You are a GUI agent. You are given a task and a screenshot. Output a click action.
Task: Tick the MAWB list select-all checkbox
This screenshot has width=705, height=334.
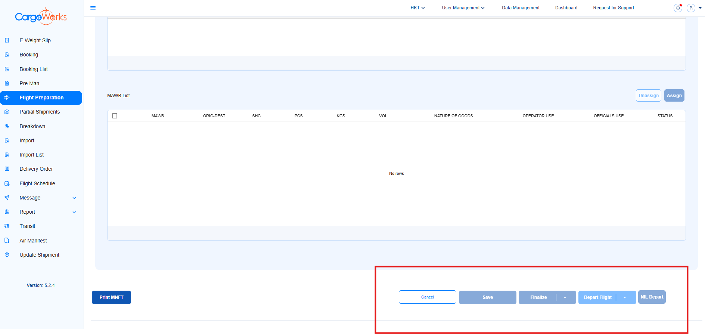click(115, 116)
